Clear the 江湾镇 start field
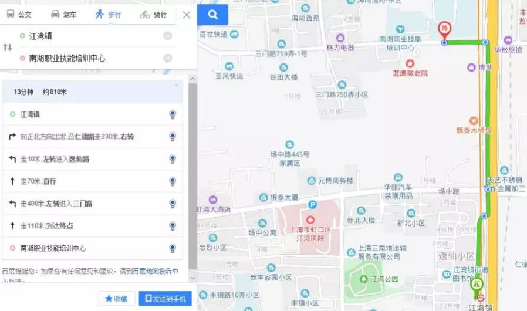527x311 pixels. point(168,36)
